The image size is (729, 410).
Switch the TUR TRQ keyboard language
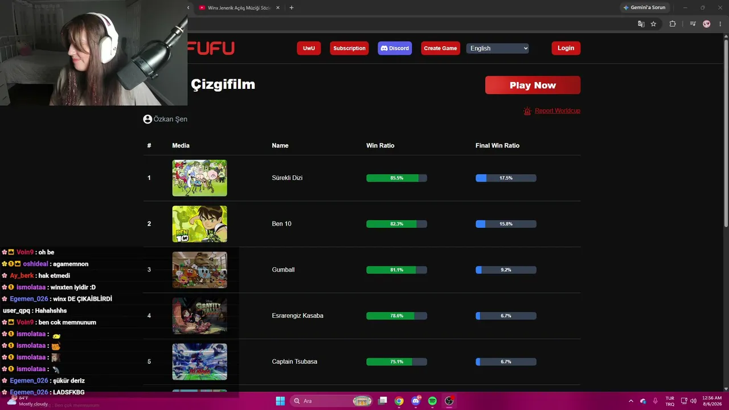(x=670, y=401)
